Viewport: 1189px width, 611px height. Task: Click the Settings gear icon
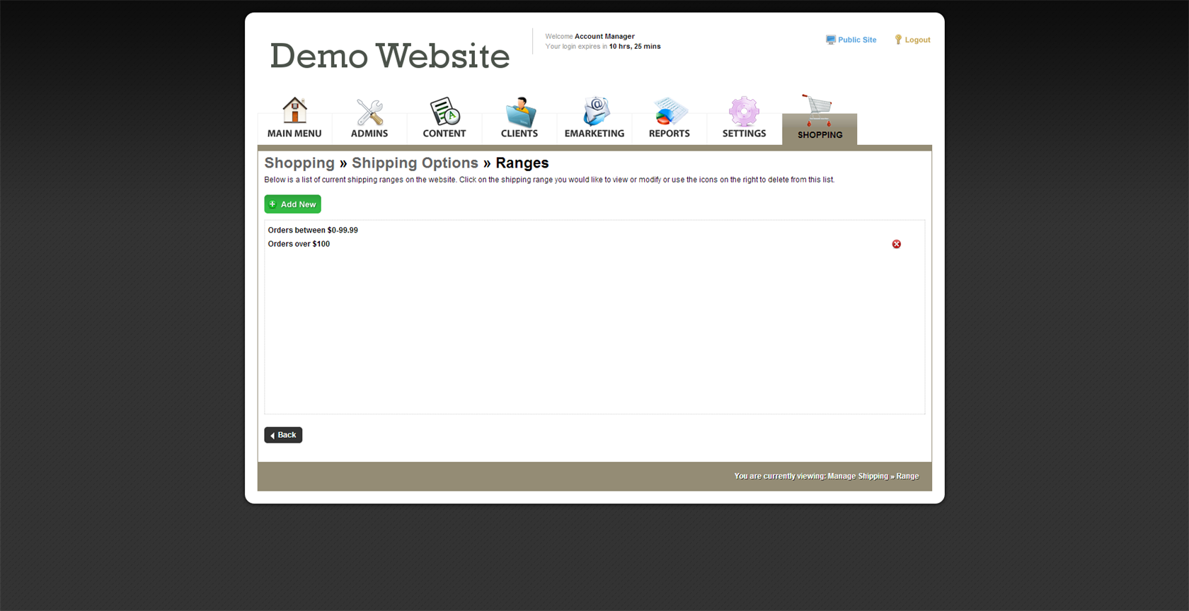(x=744, y=112)
